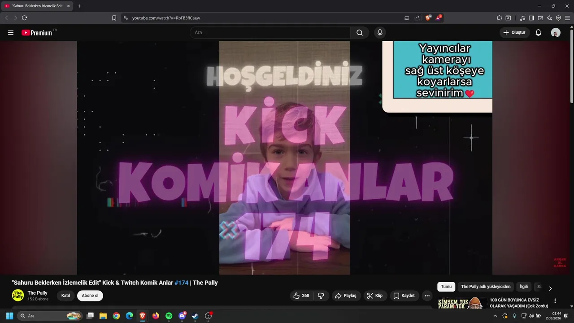Like the video with thumbs up
574x323 pixels.
tap(301, 296)
